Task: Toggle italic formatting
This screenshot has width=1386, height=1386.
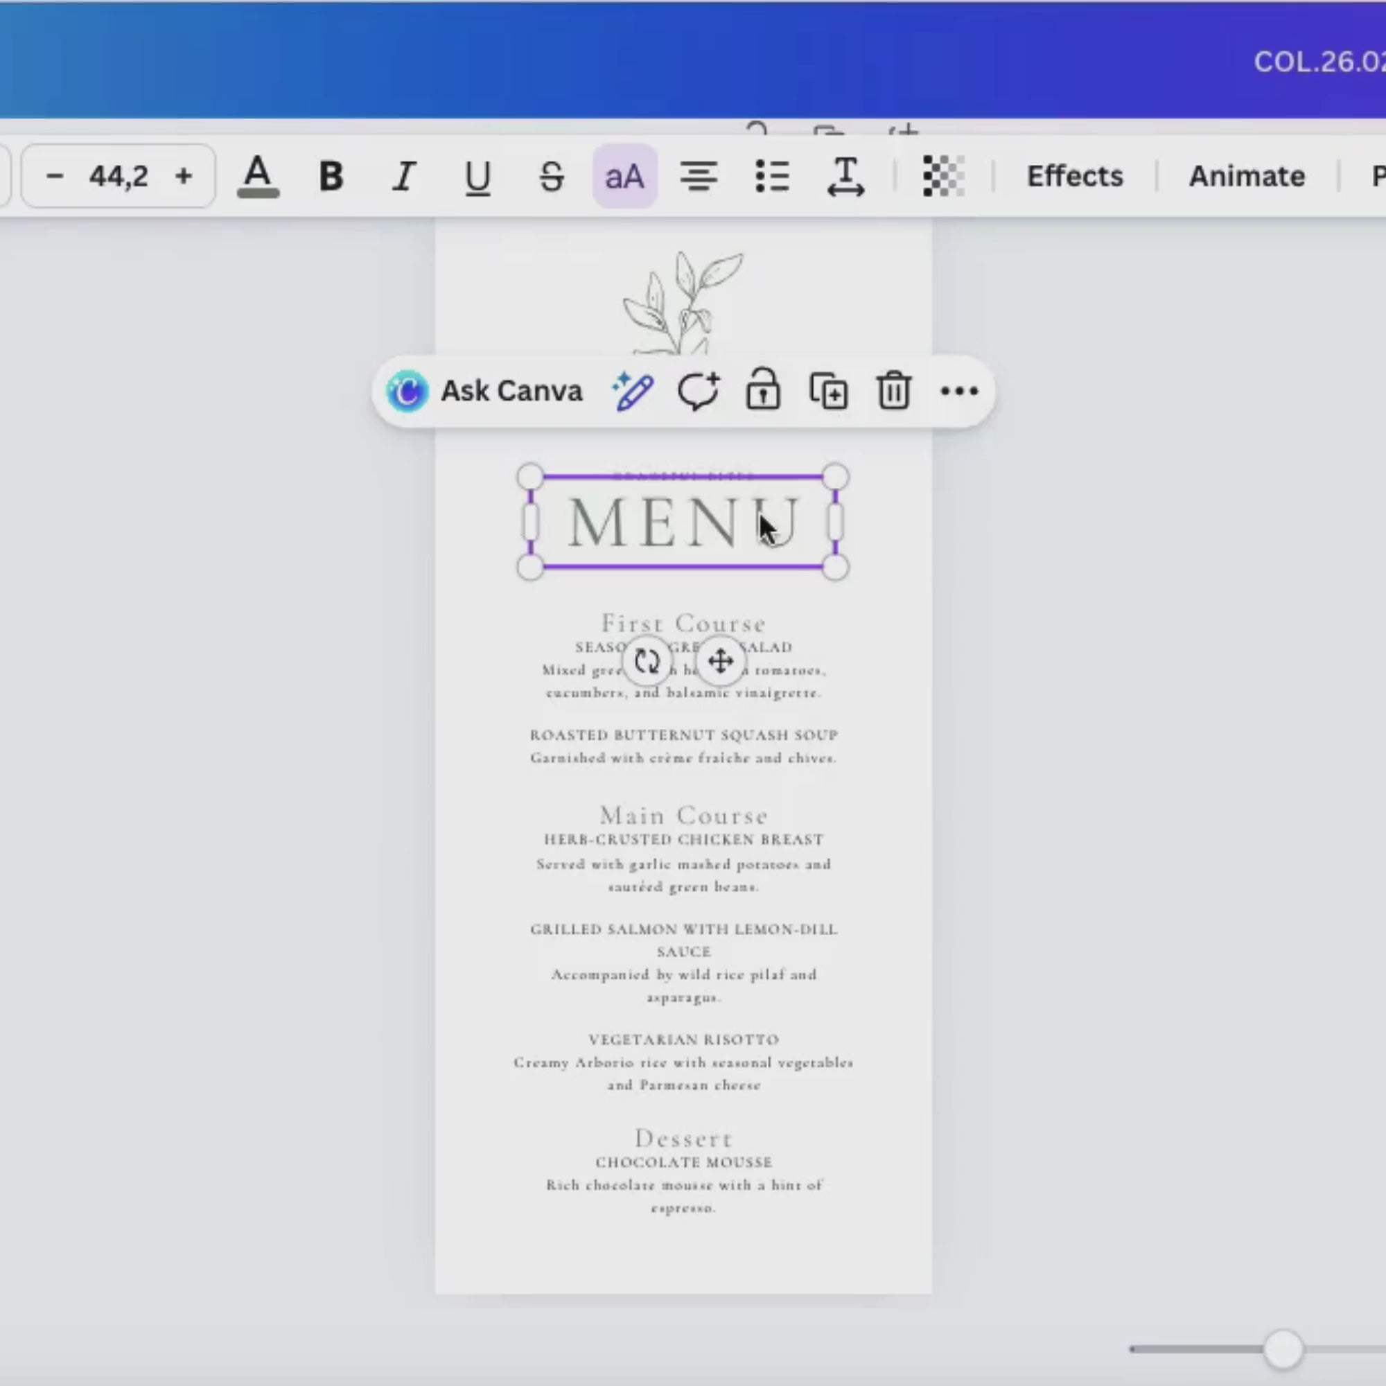Action: [404, 177]
